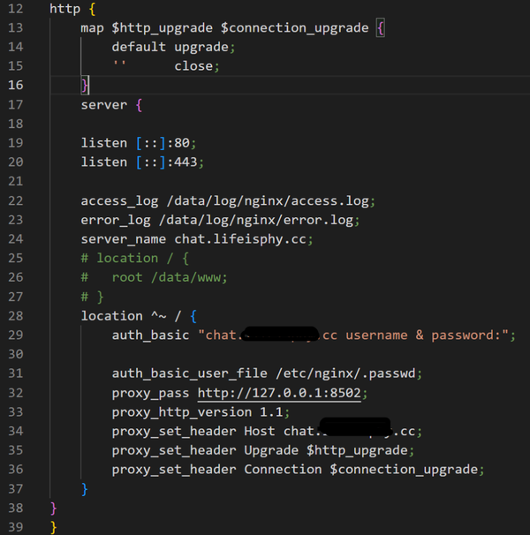Click line number 28 in gutter

(16, 316)
